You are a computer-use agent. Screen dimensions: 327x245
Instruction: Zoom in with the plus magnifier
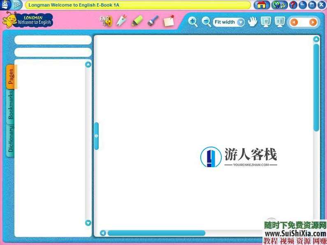coord(192,22)
